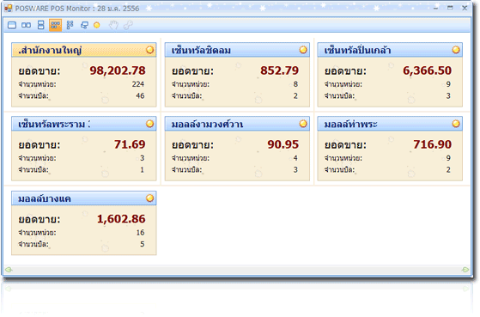Viewport: 480px width, 317px height.
Task: Toggle status light on สำนักงานใหญ่ panel
Action: [149, 50]
